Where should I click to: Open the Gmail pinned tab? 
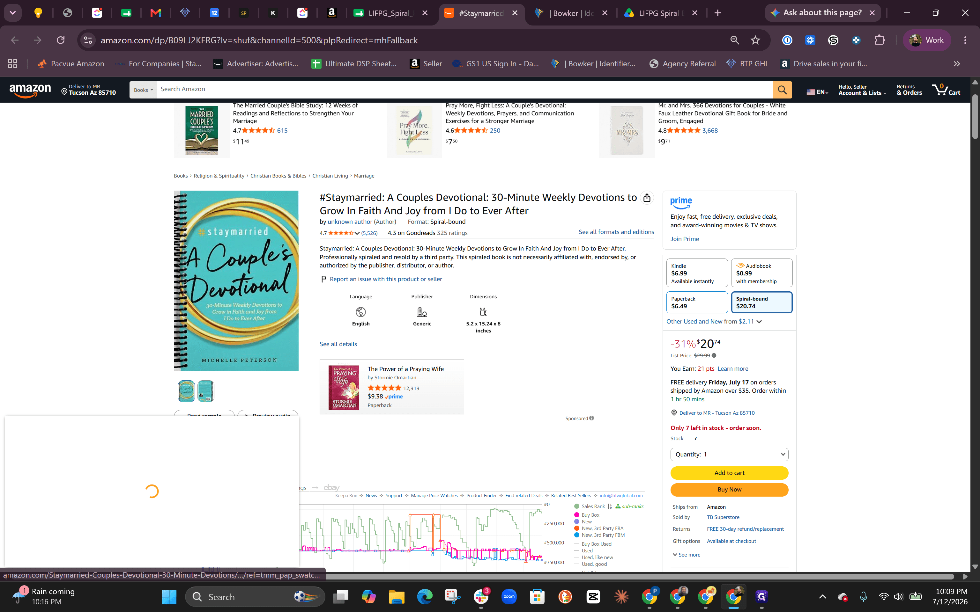(x=155, y=13)
